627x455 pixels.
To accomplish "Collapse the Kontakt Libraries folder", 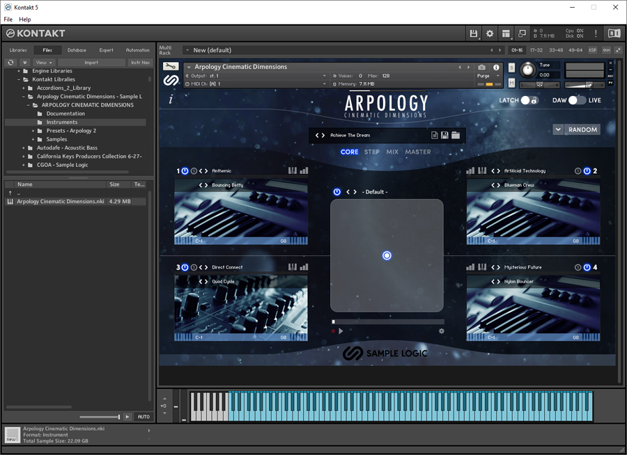I will 19,79.
